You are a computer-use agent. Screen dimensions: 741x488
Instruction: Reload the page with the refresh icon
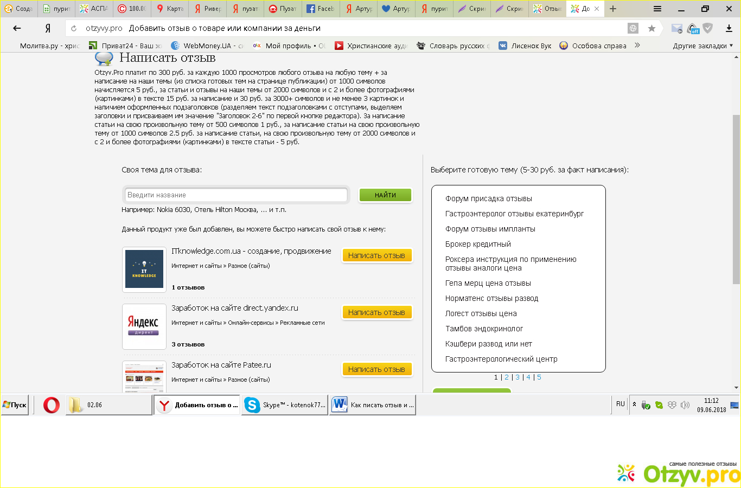point(74,28)
